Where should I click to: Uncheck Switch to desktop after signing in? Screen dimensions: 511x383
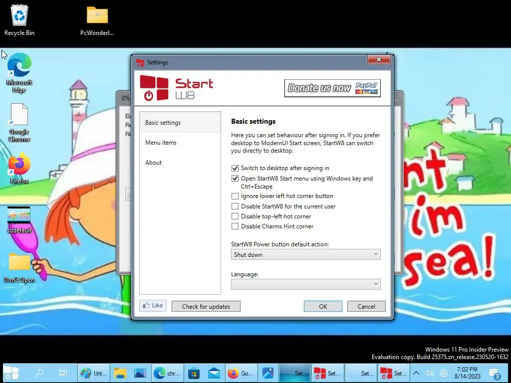pyautogui.click(x=235, y=169)
